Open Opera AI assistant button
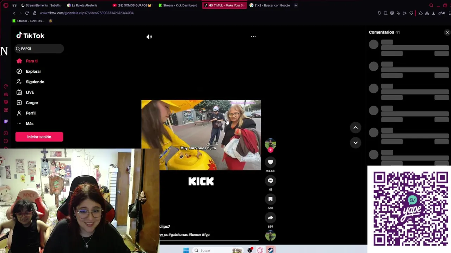451x253 pixels. [442, 13]
